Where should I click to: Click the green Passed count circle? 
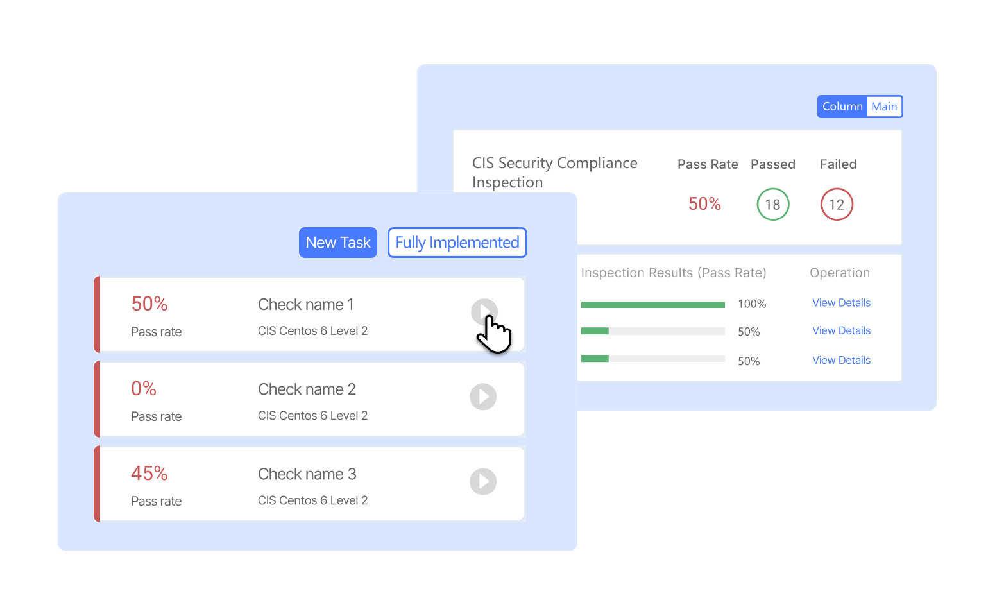pos(772,205)
